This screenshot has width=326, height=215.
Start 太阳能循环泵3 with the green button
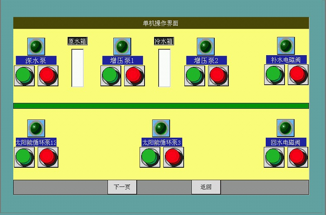coord(150,157)
